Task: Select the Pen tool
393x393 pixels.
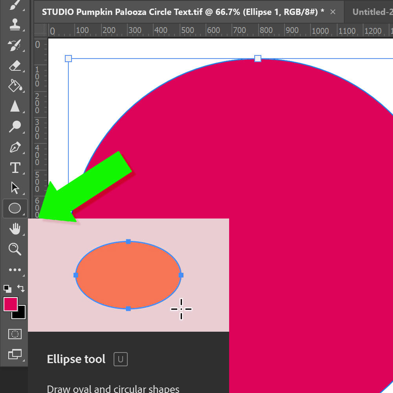Action: pyautogui.click(x=15, y=147)
